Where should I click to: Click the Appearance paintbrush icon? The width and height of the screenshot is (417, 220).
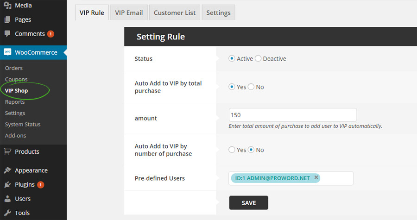7,170
